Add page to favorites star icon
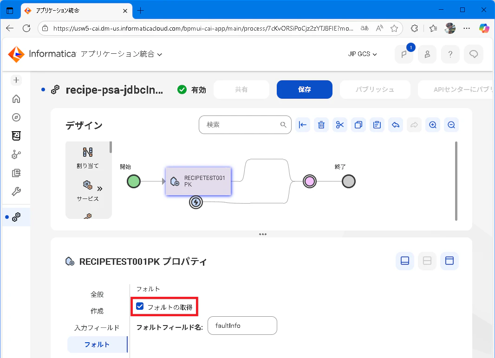Screen dimensions: 495x358 (394, 28)
